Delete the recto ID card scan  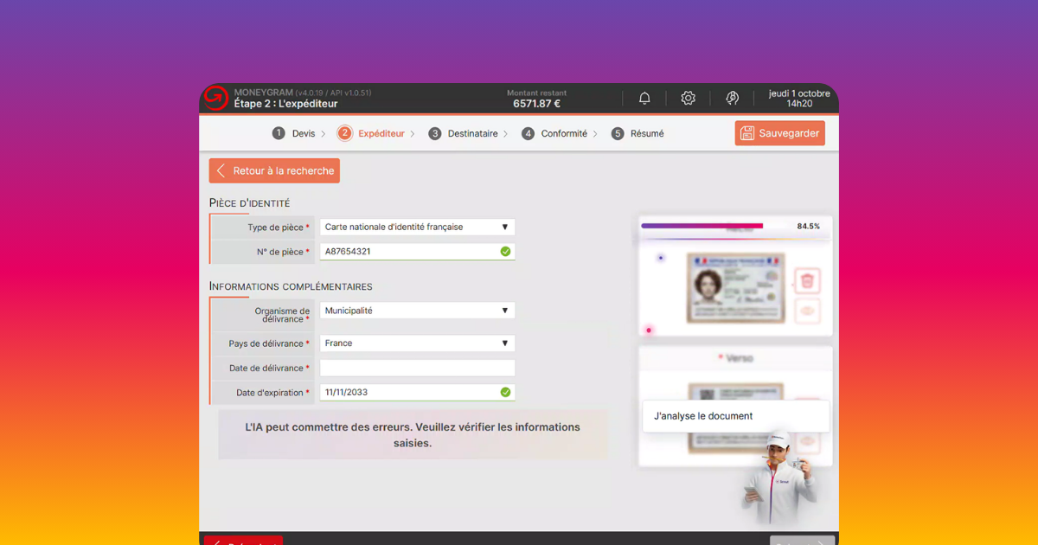pos(807,280)
